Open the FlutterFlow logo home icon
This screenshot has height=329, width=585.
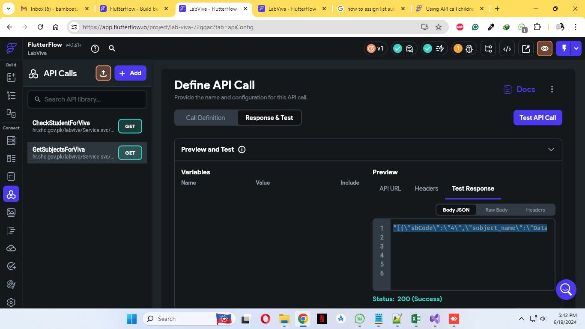click(x=11, y=48)
